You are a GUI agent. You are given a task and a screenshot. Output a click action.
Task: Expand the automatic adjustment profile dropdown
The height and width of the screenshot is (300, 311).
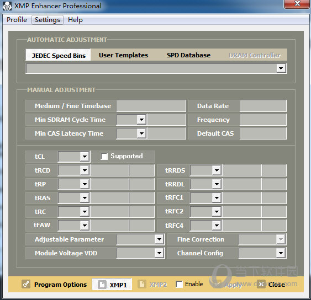point(281,68)
